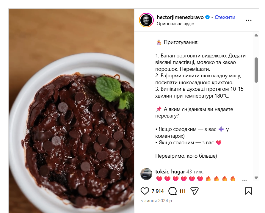Open comments via the speech bubble icon
Viewport: 265px width, 213px height.
[x=173, y=191]
